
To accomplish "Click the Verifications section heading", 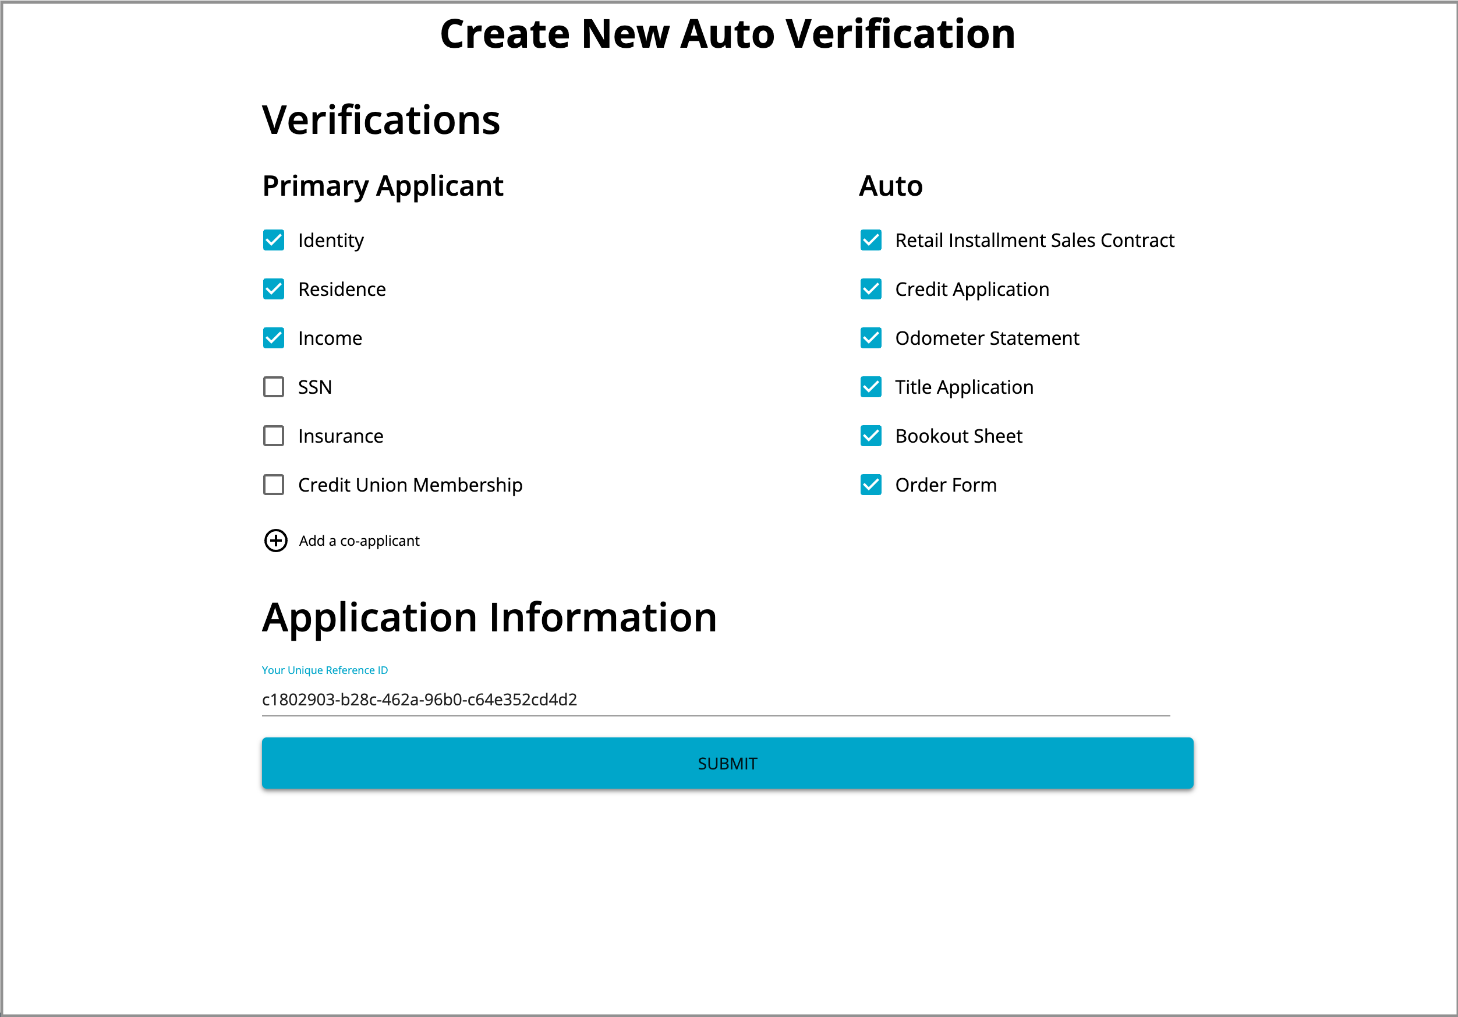I will coord(380,119).
